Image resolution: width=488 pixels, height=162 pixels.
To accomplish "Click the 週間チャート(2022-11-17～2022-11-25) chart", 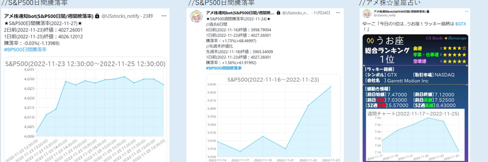I will 415,135.
